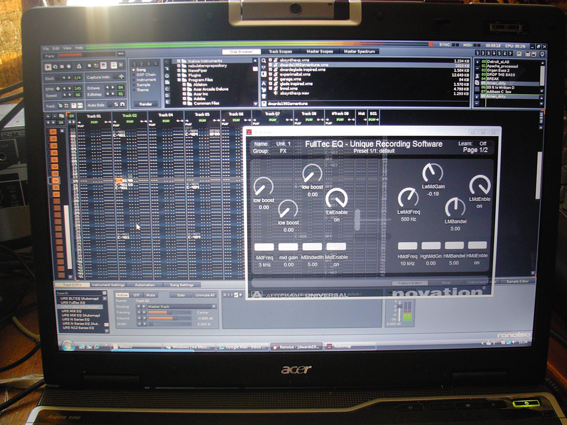
Task: Click the Off button in Track DSPs
Action: (x=137, y=295)
